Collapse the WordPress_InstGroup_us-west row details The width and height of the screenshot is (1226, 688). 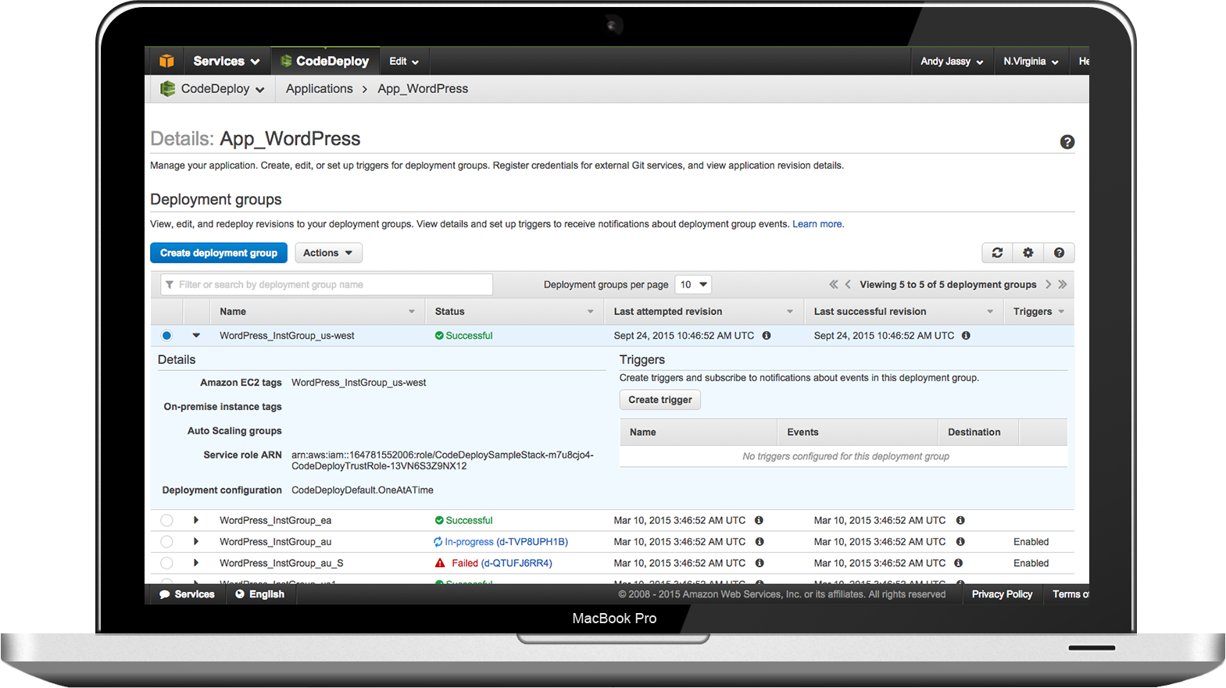pyautogui.click(x=196, y=336)
